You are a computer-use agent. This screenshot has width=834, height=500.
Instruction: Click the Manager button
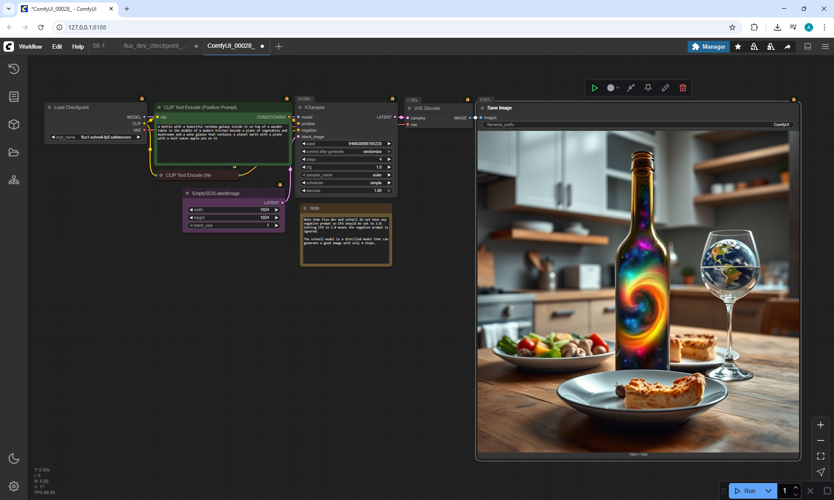[x=708, y=46]
